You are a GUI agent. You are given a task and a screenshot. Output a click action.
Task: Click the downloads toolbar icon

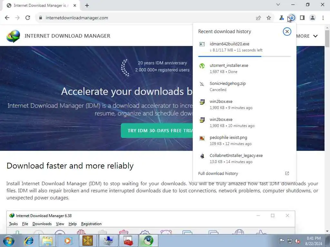(x=292, y=18)
